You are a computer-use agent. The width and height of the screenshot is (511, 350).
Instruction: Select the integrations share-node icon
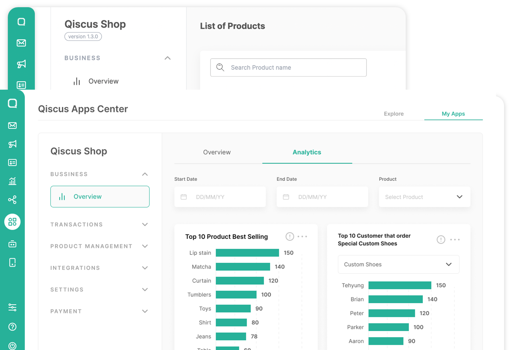pos(12,200)
